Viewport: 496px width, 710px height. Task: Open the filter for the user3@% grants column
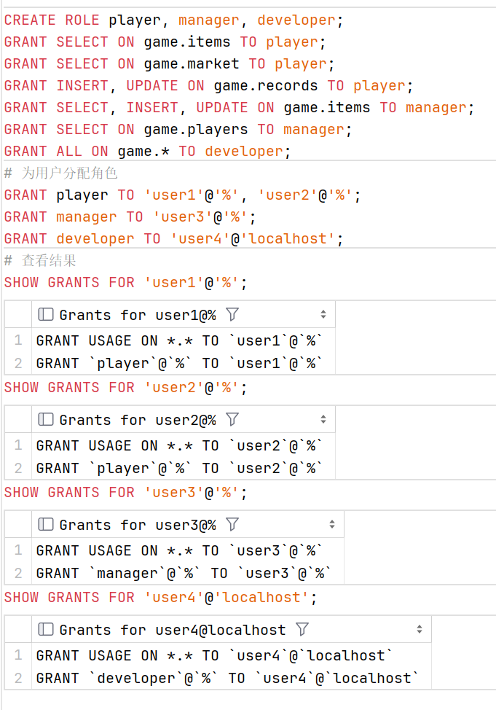pos(232,524)
